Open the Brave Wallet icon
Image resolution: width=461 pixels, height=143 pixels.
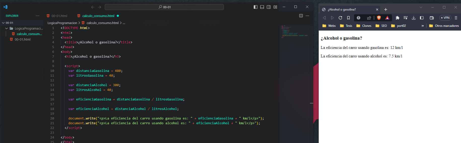click(432, 18)
